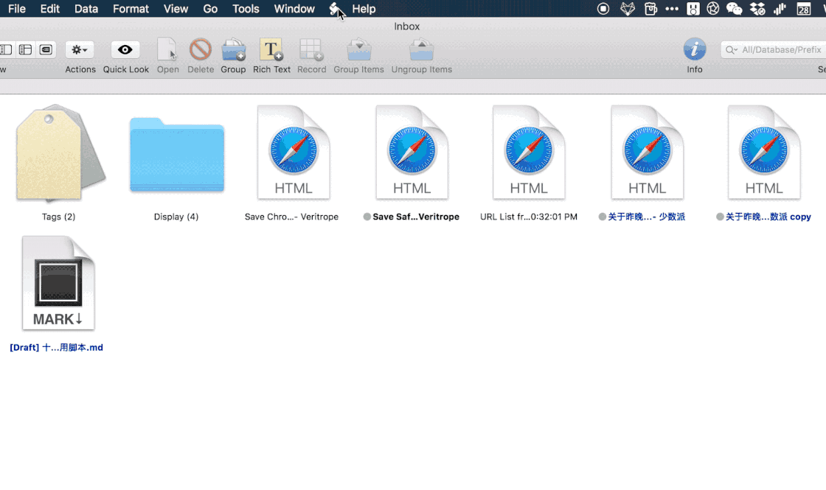
Task: Select the Tags (2) group icon
Action: [x=59, y=153]
